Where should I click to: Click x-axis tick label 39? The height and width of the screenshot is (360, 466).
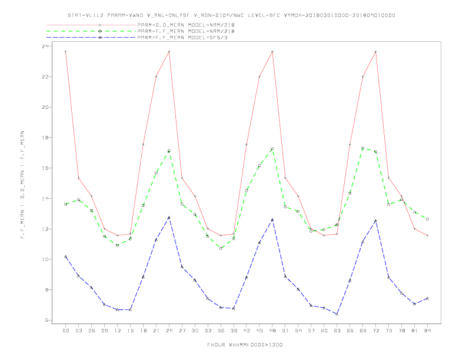[x=234, y=331]
